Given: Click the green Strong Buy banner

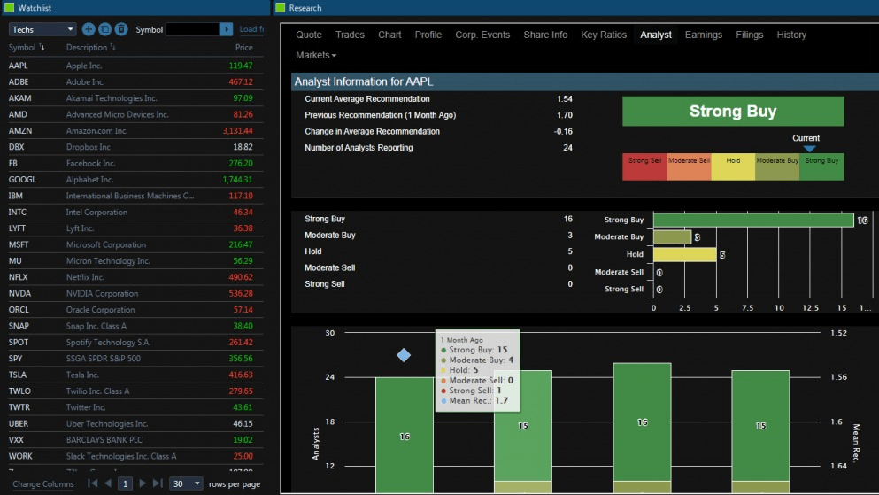Looking at the screenshot, I should pyautogui.click(x=733, y=111).
